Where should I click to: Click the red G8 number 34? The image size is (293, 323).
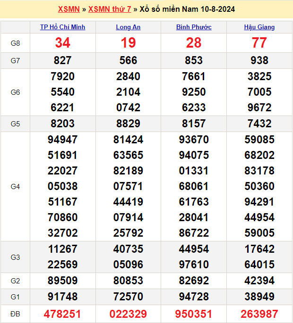click(x=63, y=43)
